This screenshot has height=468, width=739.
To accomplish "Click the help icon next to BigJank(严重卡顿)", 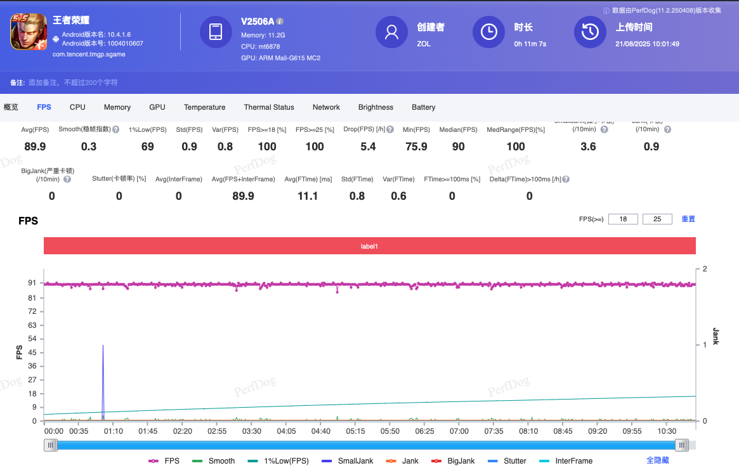I will point(67,179).
